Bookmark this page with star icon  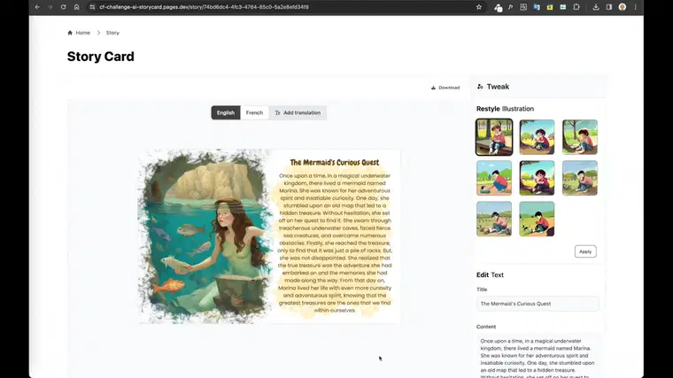(478, 7)
